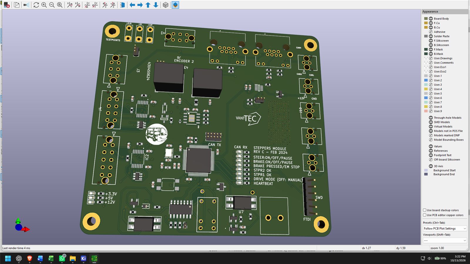Rotate X clockwise
Image resolution: width=470 pixels, height=264 pixels.
tap(70, 5)
